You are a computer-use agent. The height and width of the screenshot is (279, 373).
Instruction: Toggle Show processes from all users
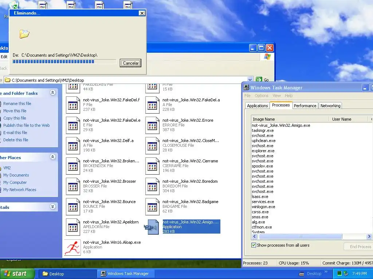click(254, 245)
